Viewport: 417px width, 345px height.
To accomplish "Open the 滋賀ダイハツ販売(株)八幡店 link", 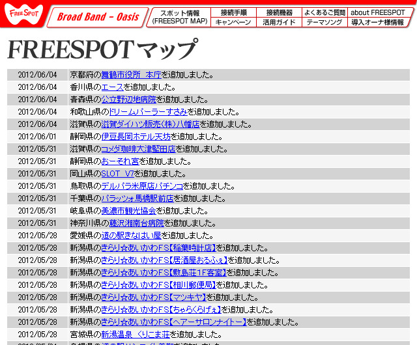I will tap(151, 124).
